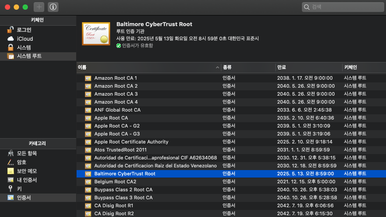
Task: Select the Amazon Root CA 4 row
Action: pyautogui.click(x=231, y=102)
